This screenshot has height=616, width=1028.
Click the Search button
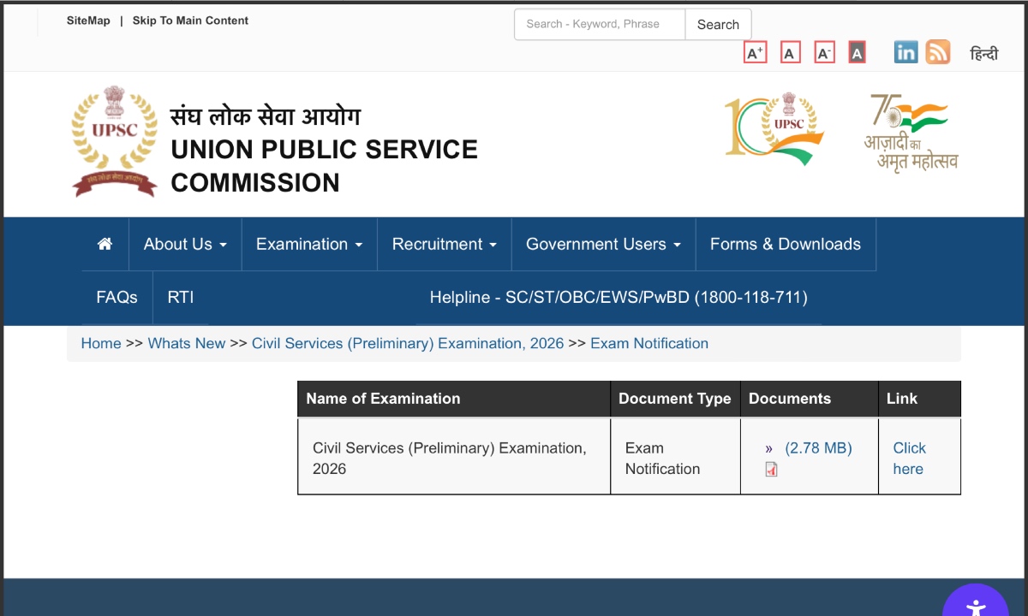click(718, 24)
